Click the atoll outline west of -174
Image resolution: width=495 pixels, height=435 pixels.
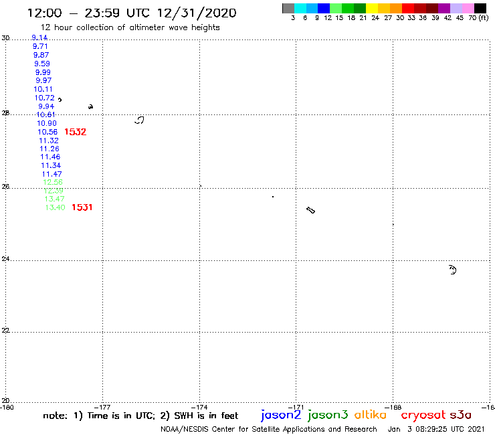point(139,120)
